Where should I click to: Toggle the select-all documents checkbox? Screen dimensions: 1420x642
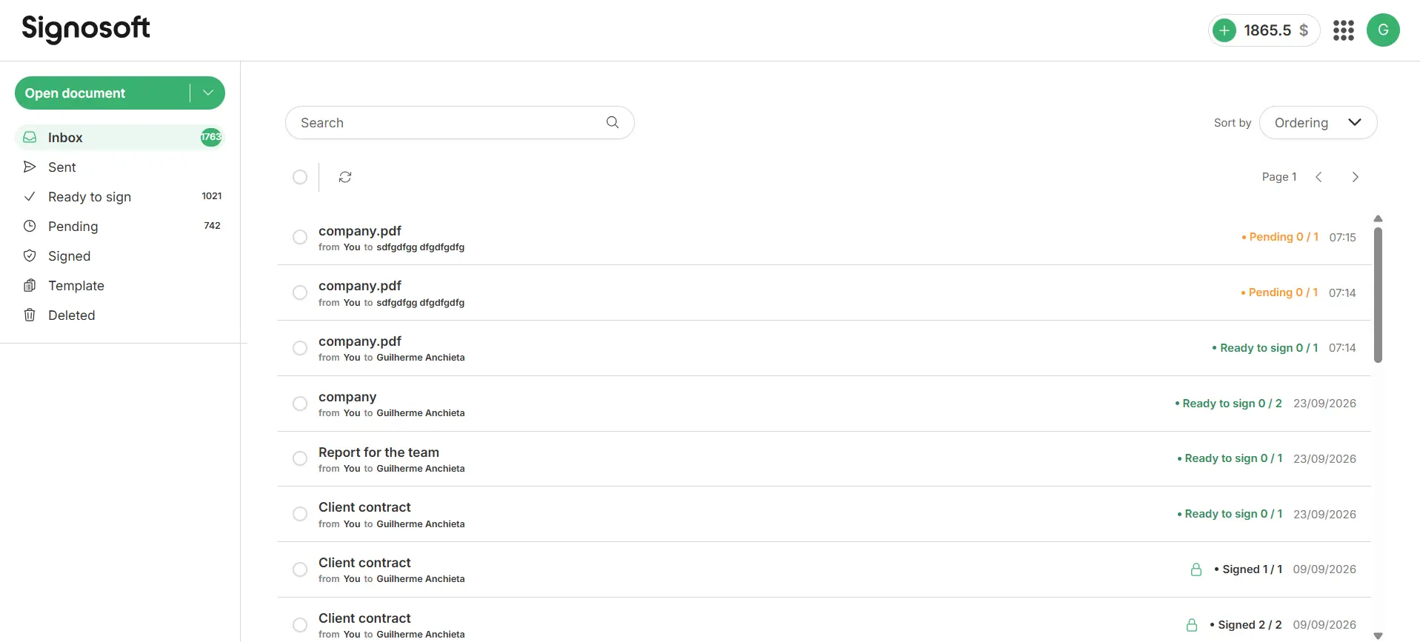(x=300, y=177)
